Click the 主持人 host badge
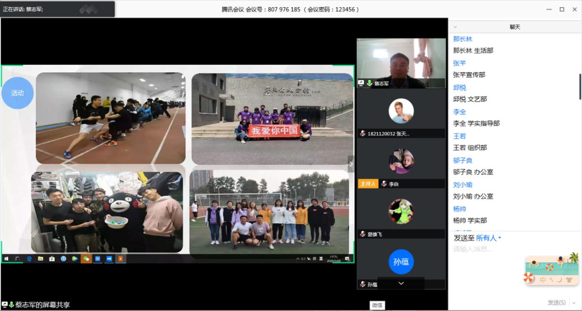The width and height of the screenshot is (582, 311). [x=368, y=184]
